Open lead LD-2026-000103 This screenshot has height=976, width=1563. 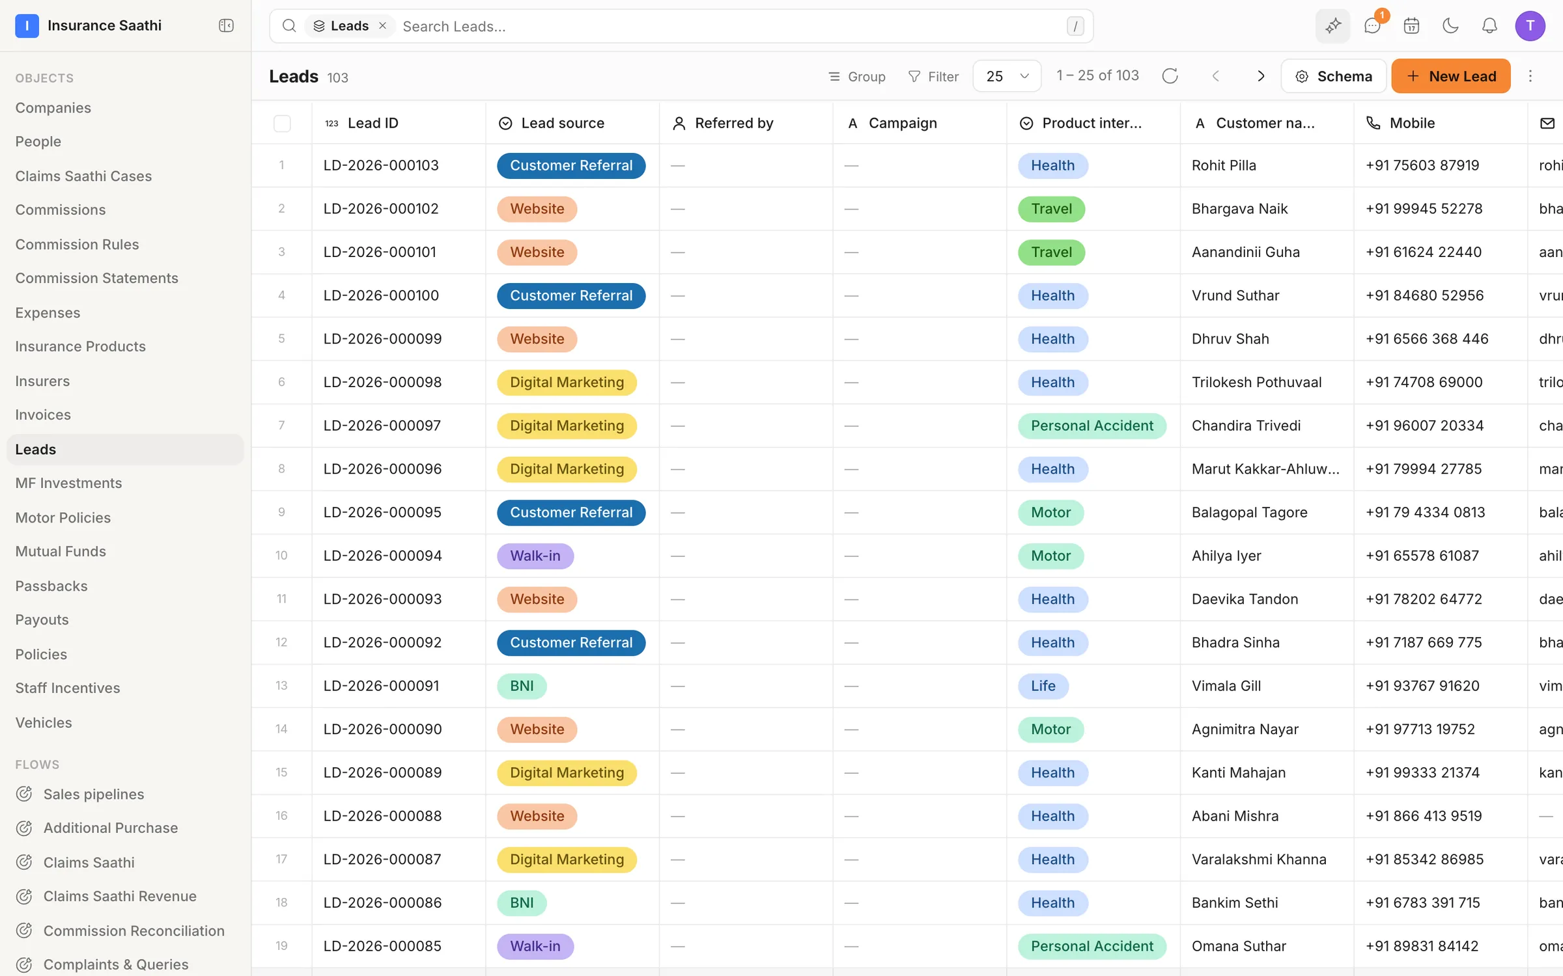point(381,165)
